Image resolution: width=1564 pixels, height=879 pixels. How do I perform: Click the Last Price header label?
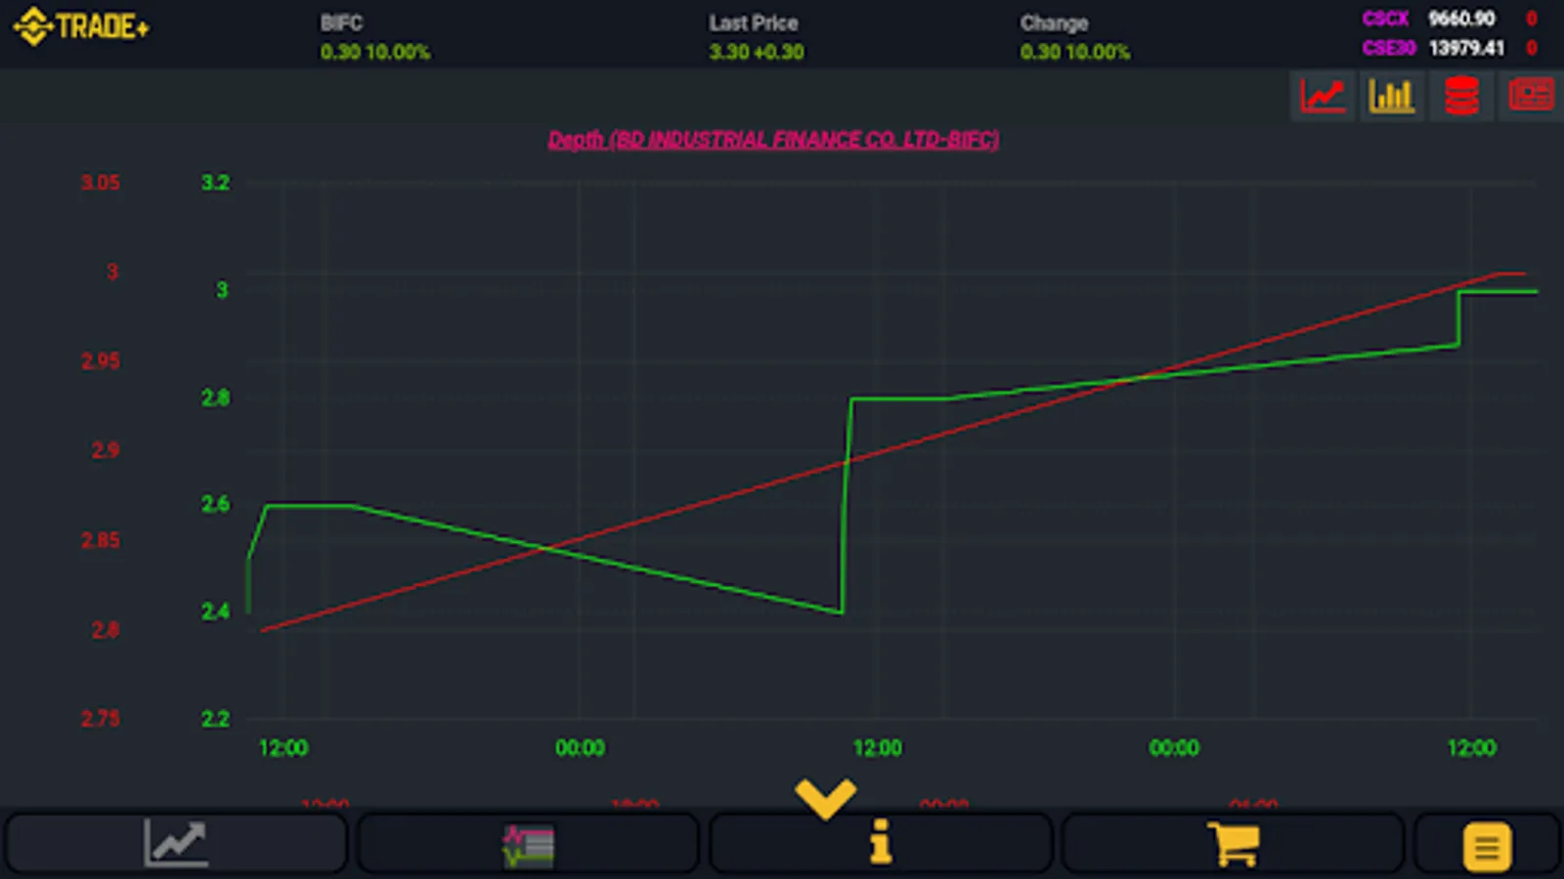(x=754, y=22)
